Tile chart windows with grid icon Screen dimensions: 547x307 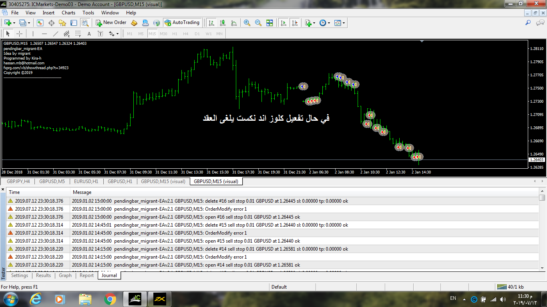[269, 23]
